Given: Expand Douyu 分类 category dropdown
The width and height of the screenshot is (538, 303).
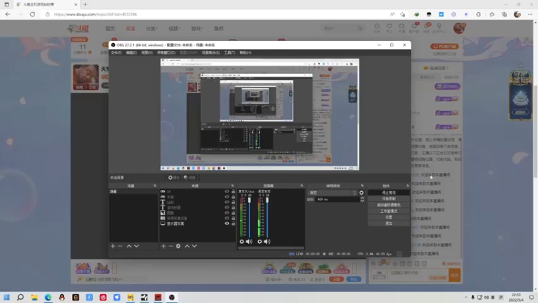Looking at the screenshot, I should coord(152,28).
